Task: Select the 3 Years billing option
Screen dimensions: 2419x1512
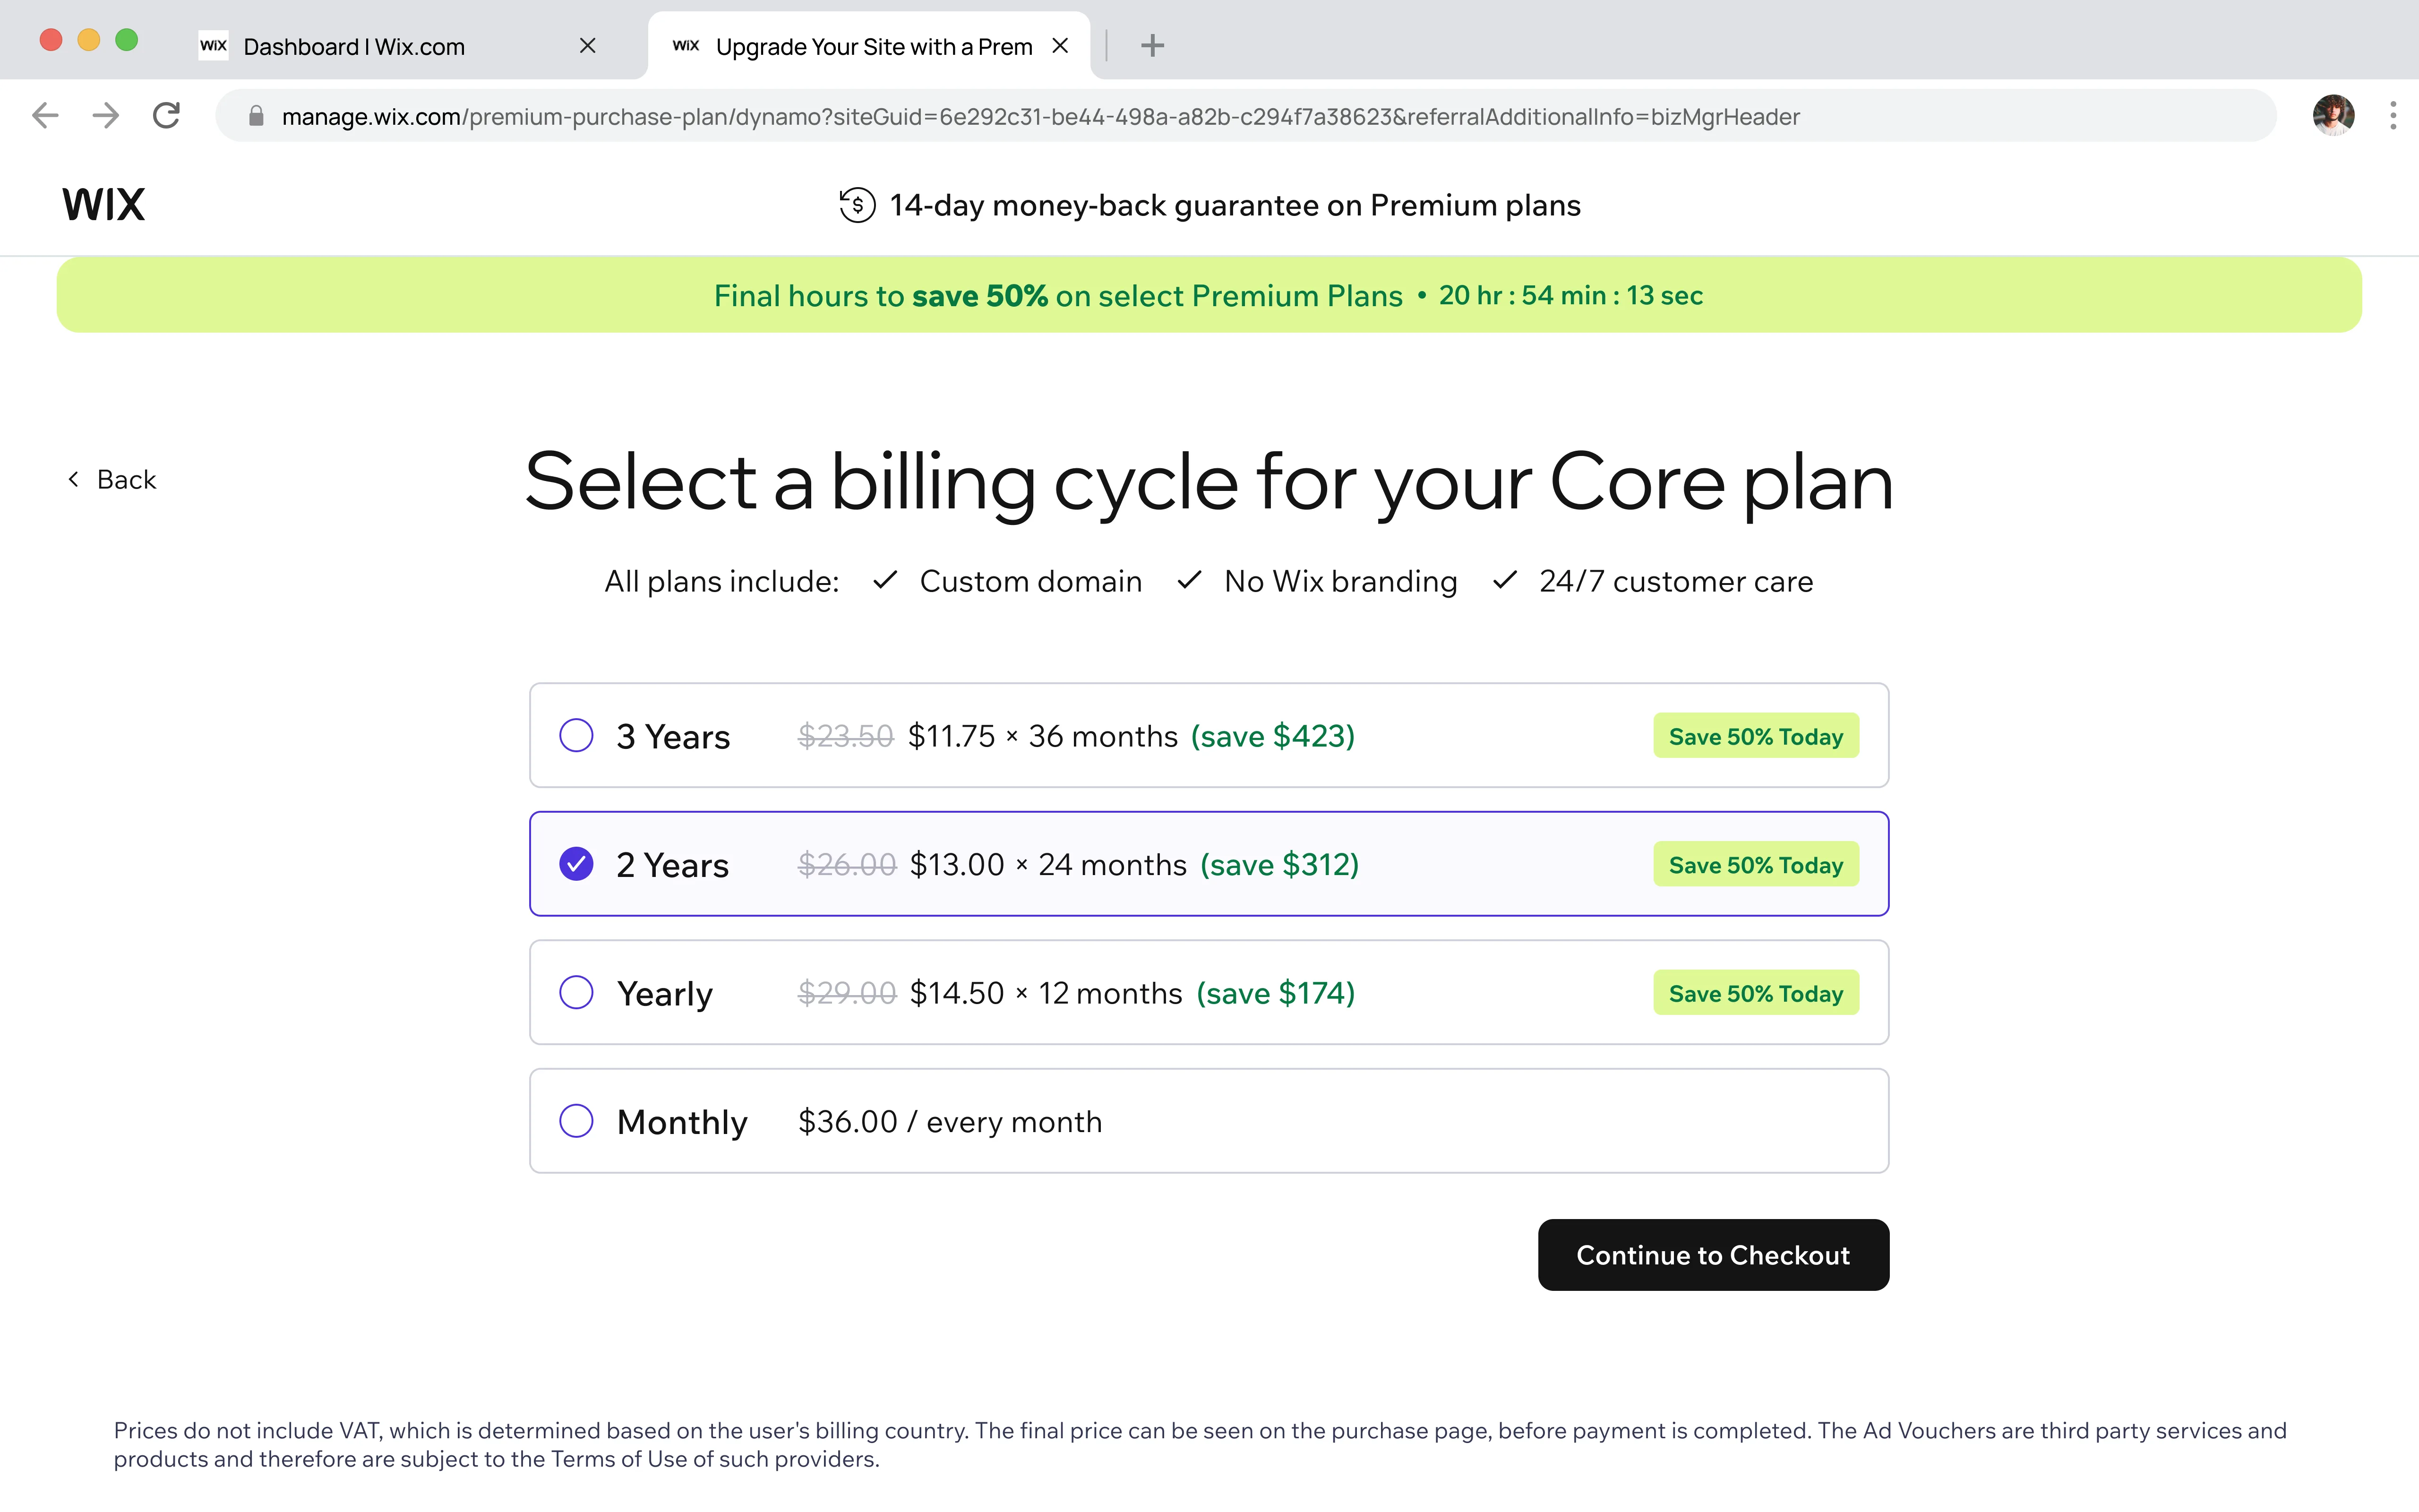Action: coord(1209,736)
